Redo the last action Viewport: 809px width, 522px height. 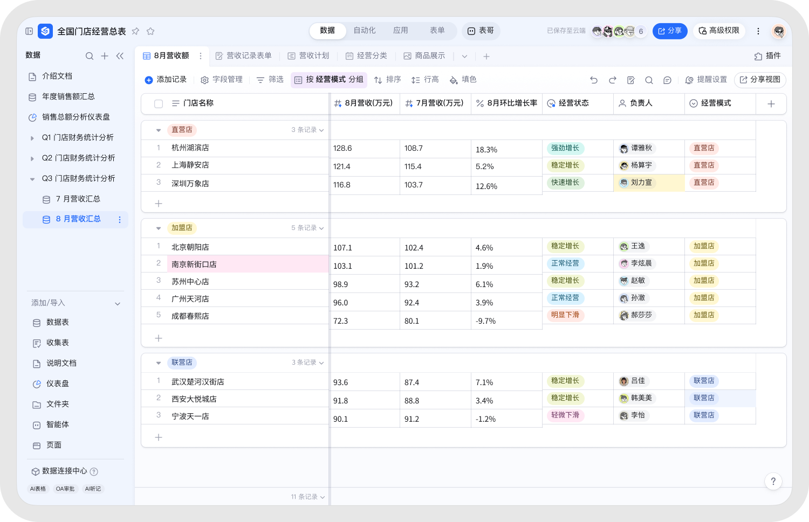612,80
